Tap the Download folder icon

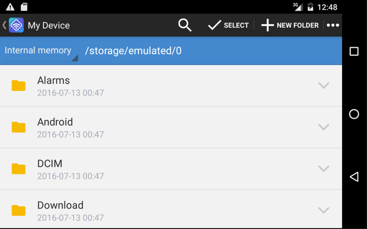pyautogui.click(x=18, y=211)
